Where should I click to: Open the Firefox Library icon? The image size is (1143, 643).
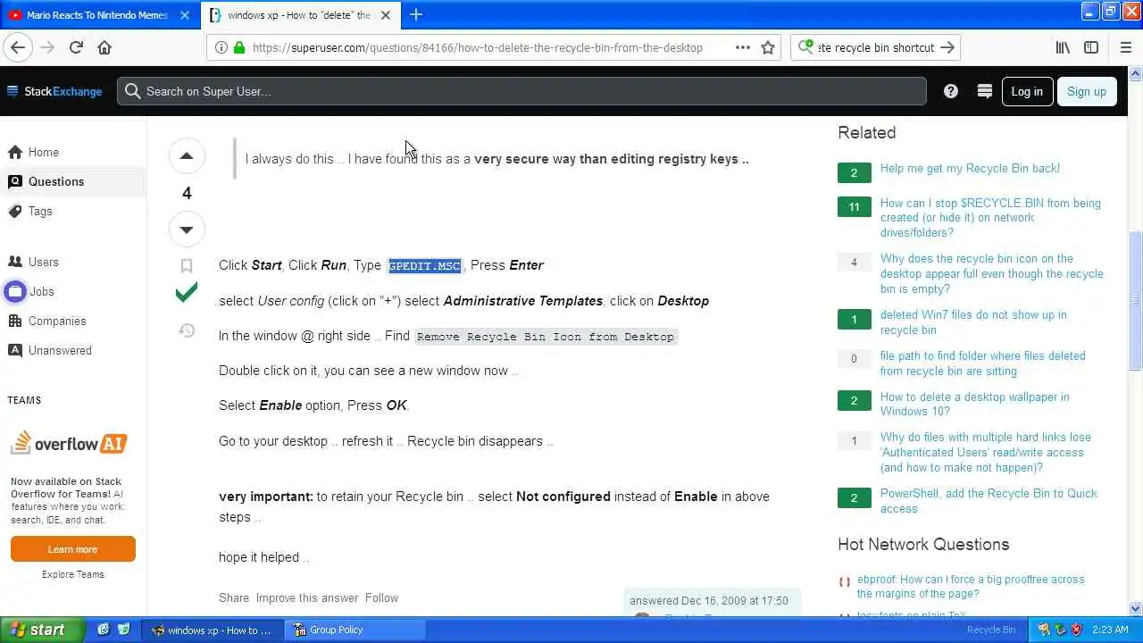(1063, 47)
